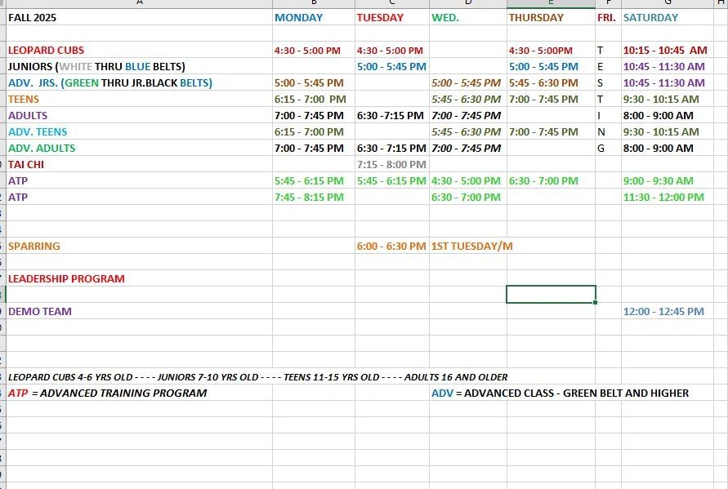The width and height of the screenshot is (728, 489).
Task: Click the ADV = Advanced Class legend cell
Action: (x=560, y=393)
